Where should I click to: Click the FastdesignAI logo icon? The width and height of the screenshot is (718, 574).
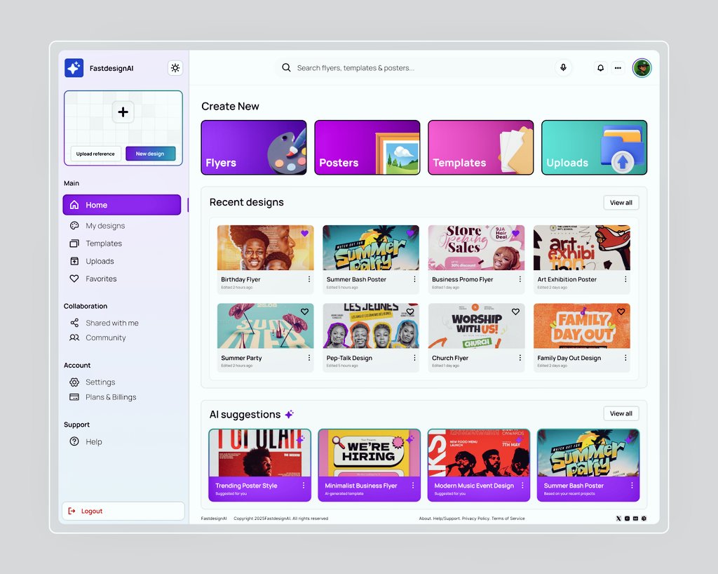pyautogui.click(x=74, y=68)
